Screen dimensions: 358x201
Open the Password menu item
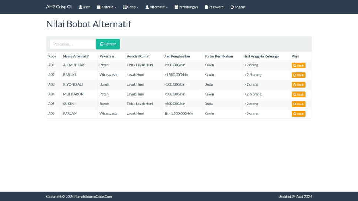tap(214, 7)
